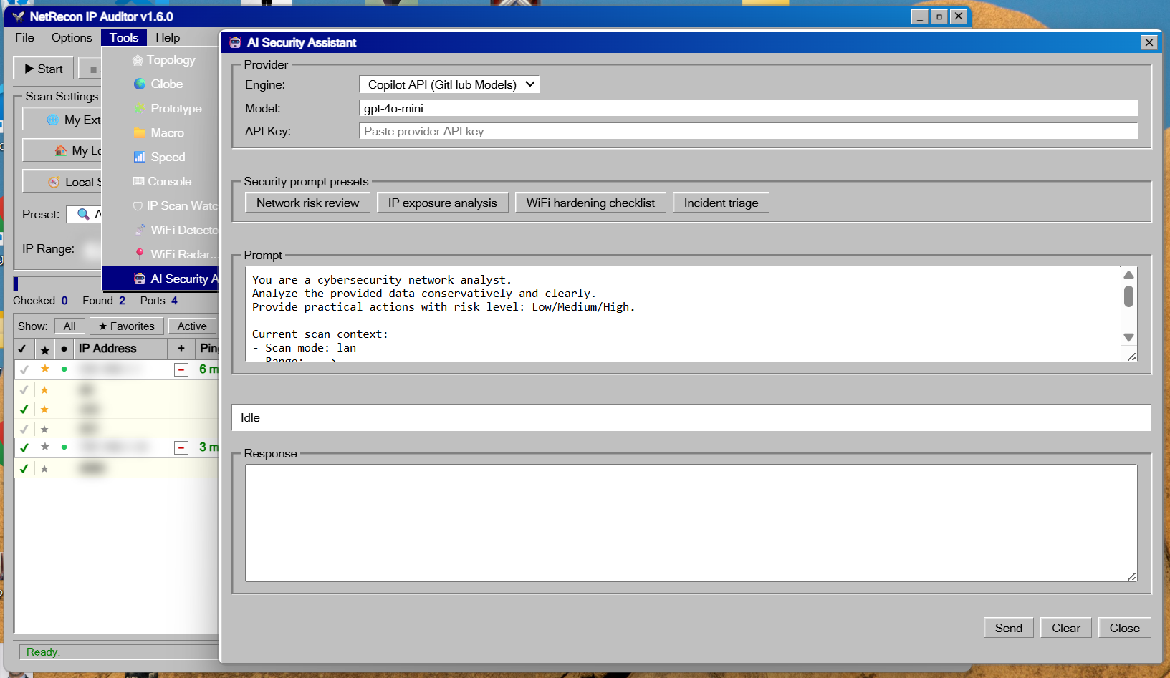Click the Start scan button
The width and height of the screenshot is (1170, 678).
(43, 69)
